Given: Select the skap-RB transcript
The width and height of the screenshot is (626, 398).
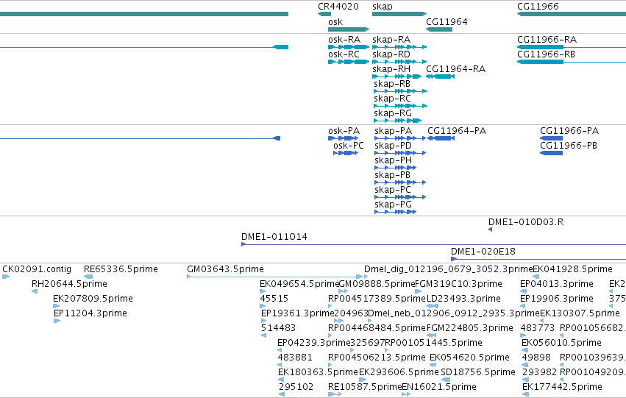Looking at the screenshot, I should (400, 91).
